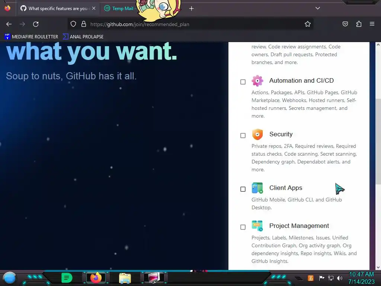This screenshot has width=381, height=286.
Task: Click the site security padlock icon
Action: [x=84, y=24]
